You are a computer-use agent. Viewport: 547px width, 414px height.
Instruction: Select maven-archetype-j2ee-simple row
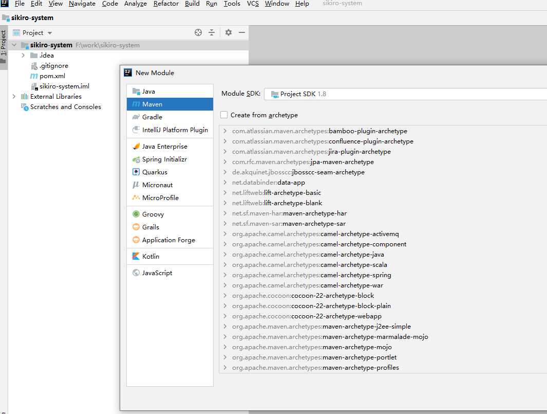[x=383, y=326]
